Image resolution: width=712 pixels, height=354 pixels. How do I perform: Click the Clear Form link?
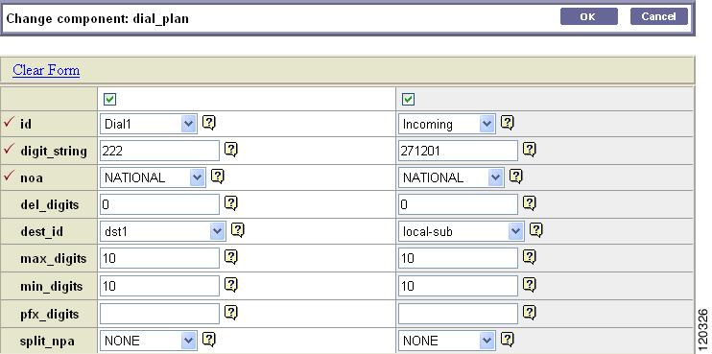[x=46, y=70]
